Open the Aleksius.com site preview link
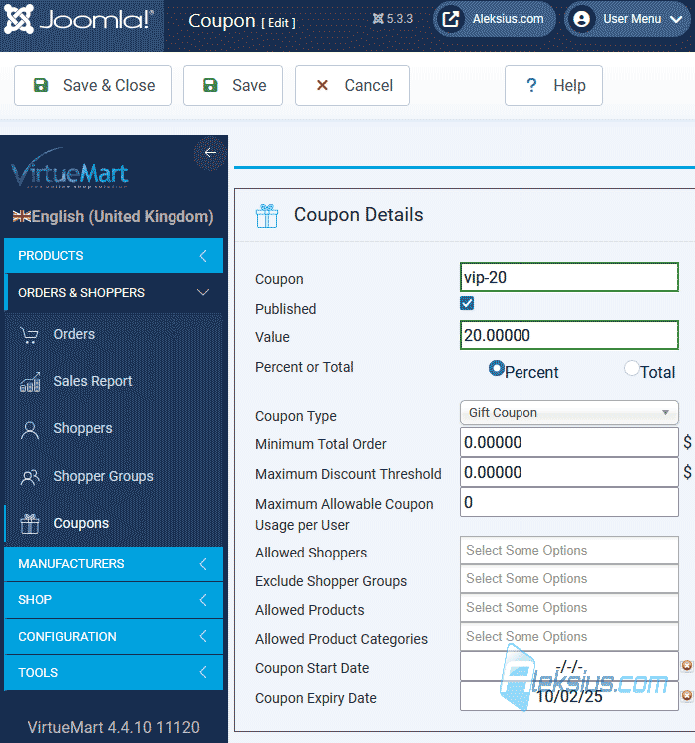This screenshot has height=743, width=695. [x=495, y=19]
